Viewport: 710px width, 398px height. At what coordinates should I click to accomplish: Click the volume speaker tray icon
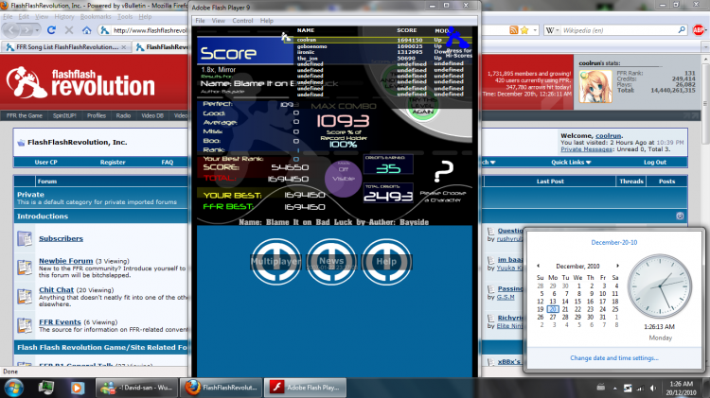pos(652,388)
